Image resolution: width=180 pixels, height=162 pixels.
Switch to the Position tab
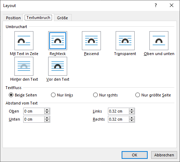13,18
